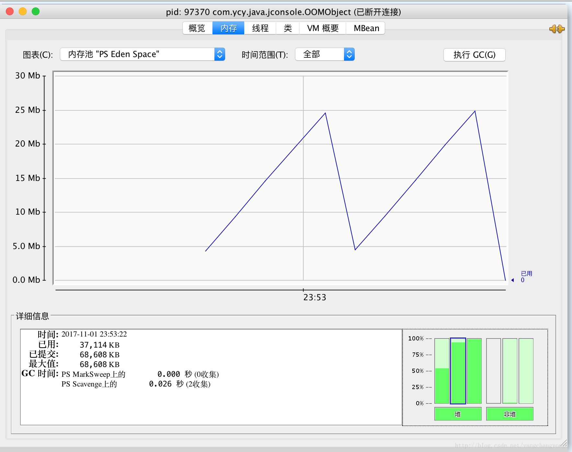The width and height of the screenshot is (572, 452).
Task: Select the second non-heap pool bar
Action: tap(510, 371)
